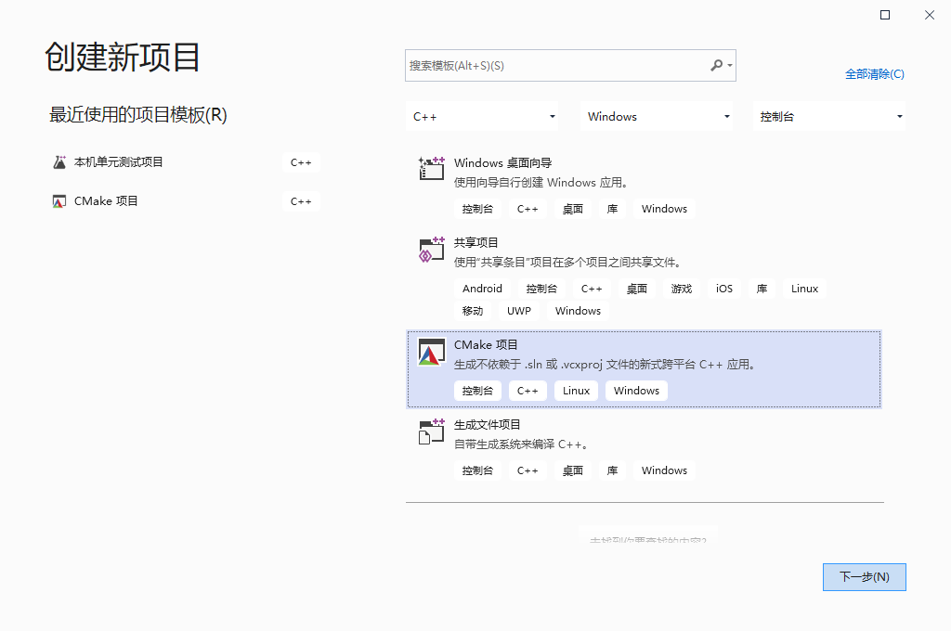Maximize the dialog window
951x631 pixels.
[885, 15]
